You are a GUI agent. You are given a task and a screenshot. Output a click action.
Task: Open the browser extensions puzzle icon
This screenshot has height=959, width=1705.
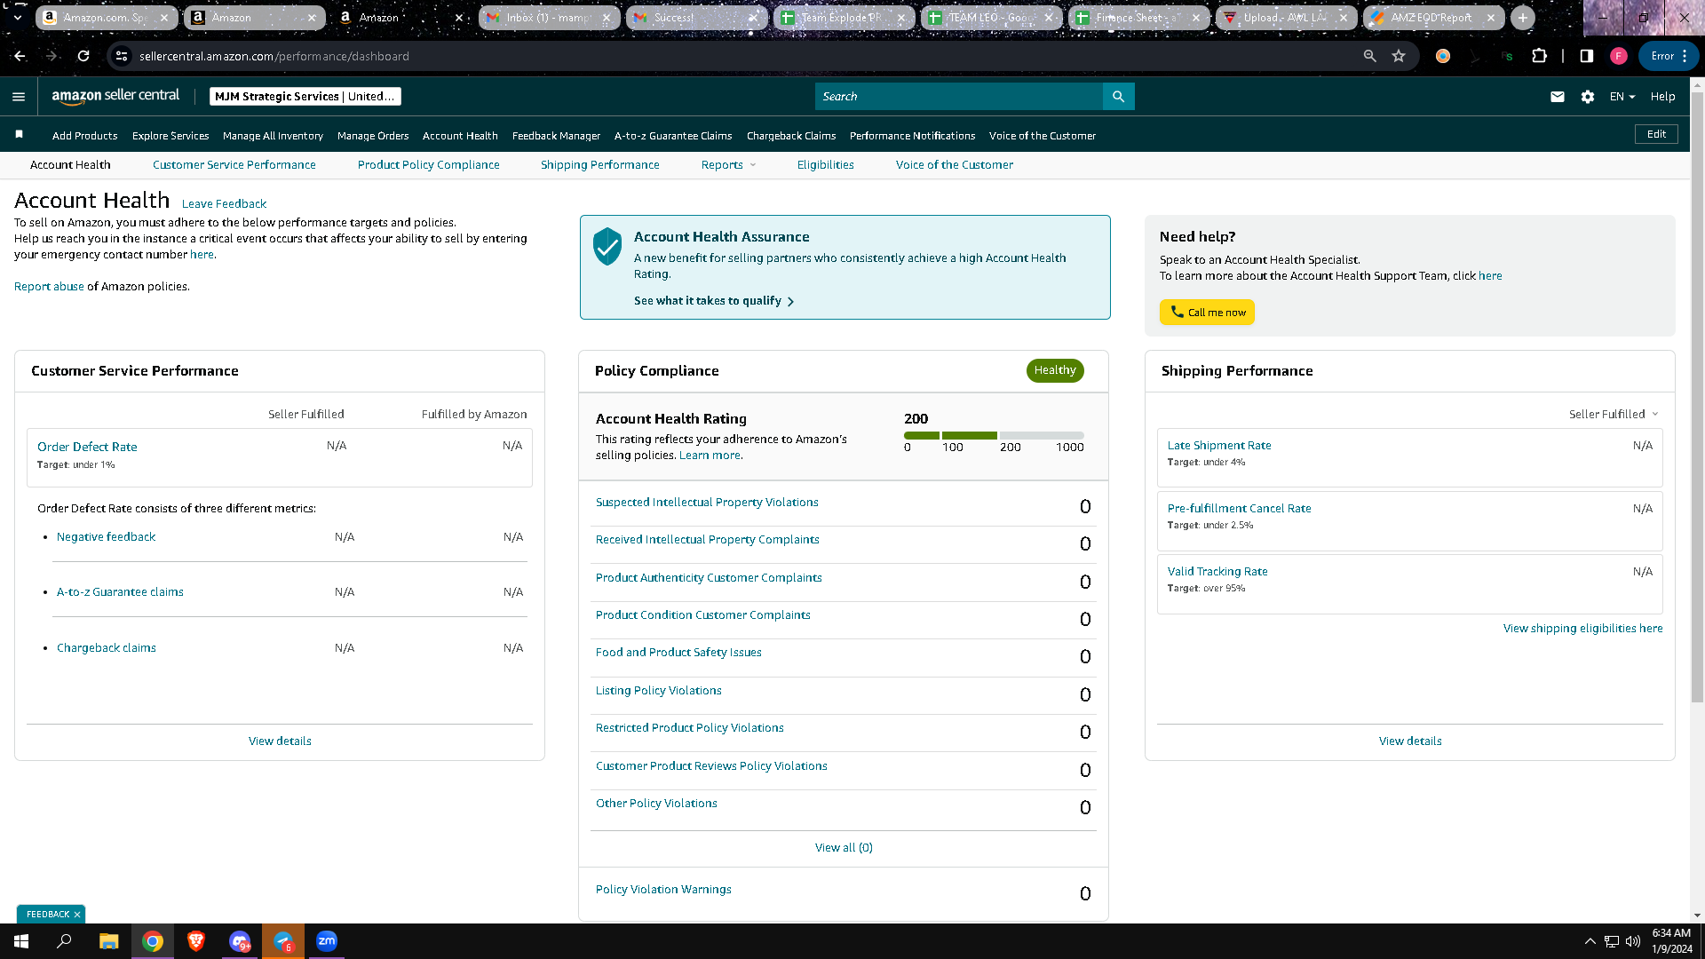[x=1540, y=56]
